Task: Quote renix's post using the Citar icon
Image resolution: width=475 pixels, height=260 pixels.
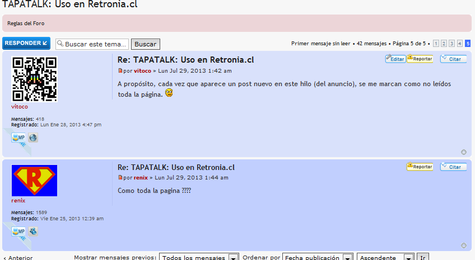Action: pos(453,167)
